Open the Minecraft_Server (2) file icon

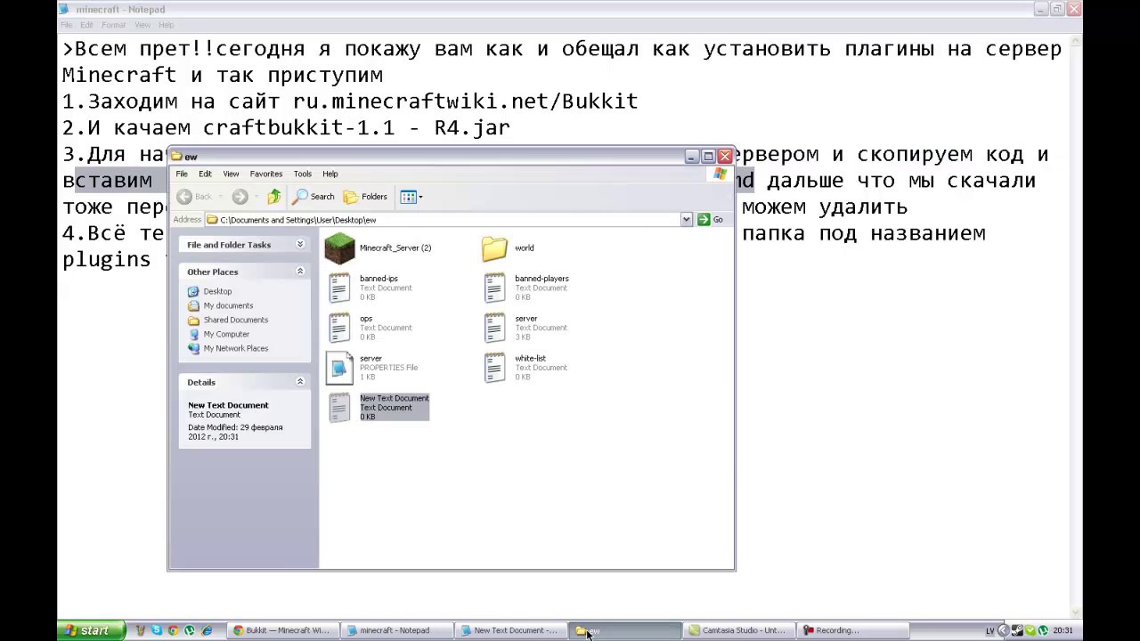click(x=339, y=248)
